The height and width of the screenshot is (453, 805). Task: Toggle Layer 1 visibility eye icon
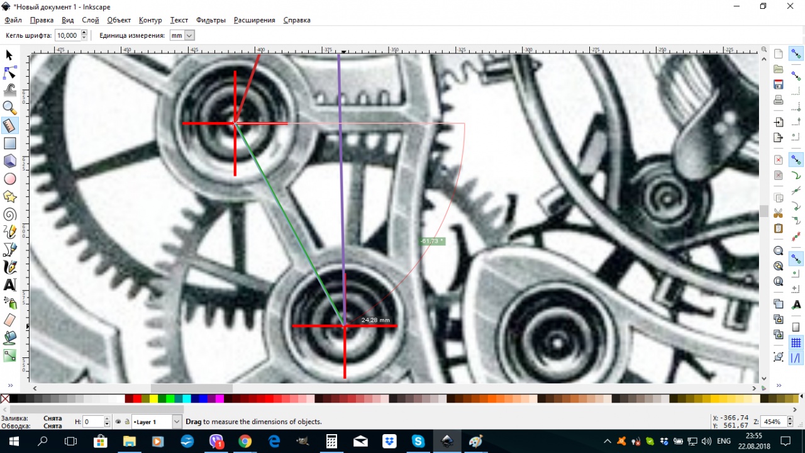[118, 422]
